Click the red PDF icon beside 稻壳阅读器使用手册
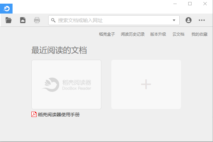The height and width of the screenshot is (142, 213). pyautogui.click(x=34, y=115)
